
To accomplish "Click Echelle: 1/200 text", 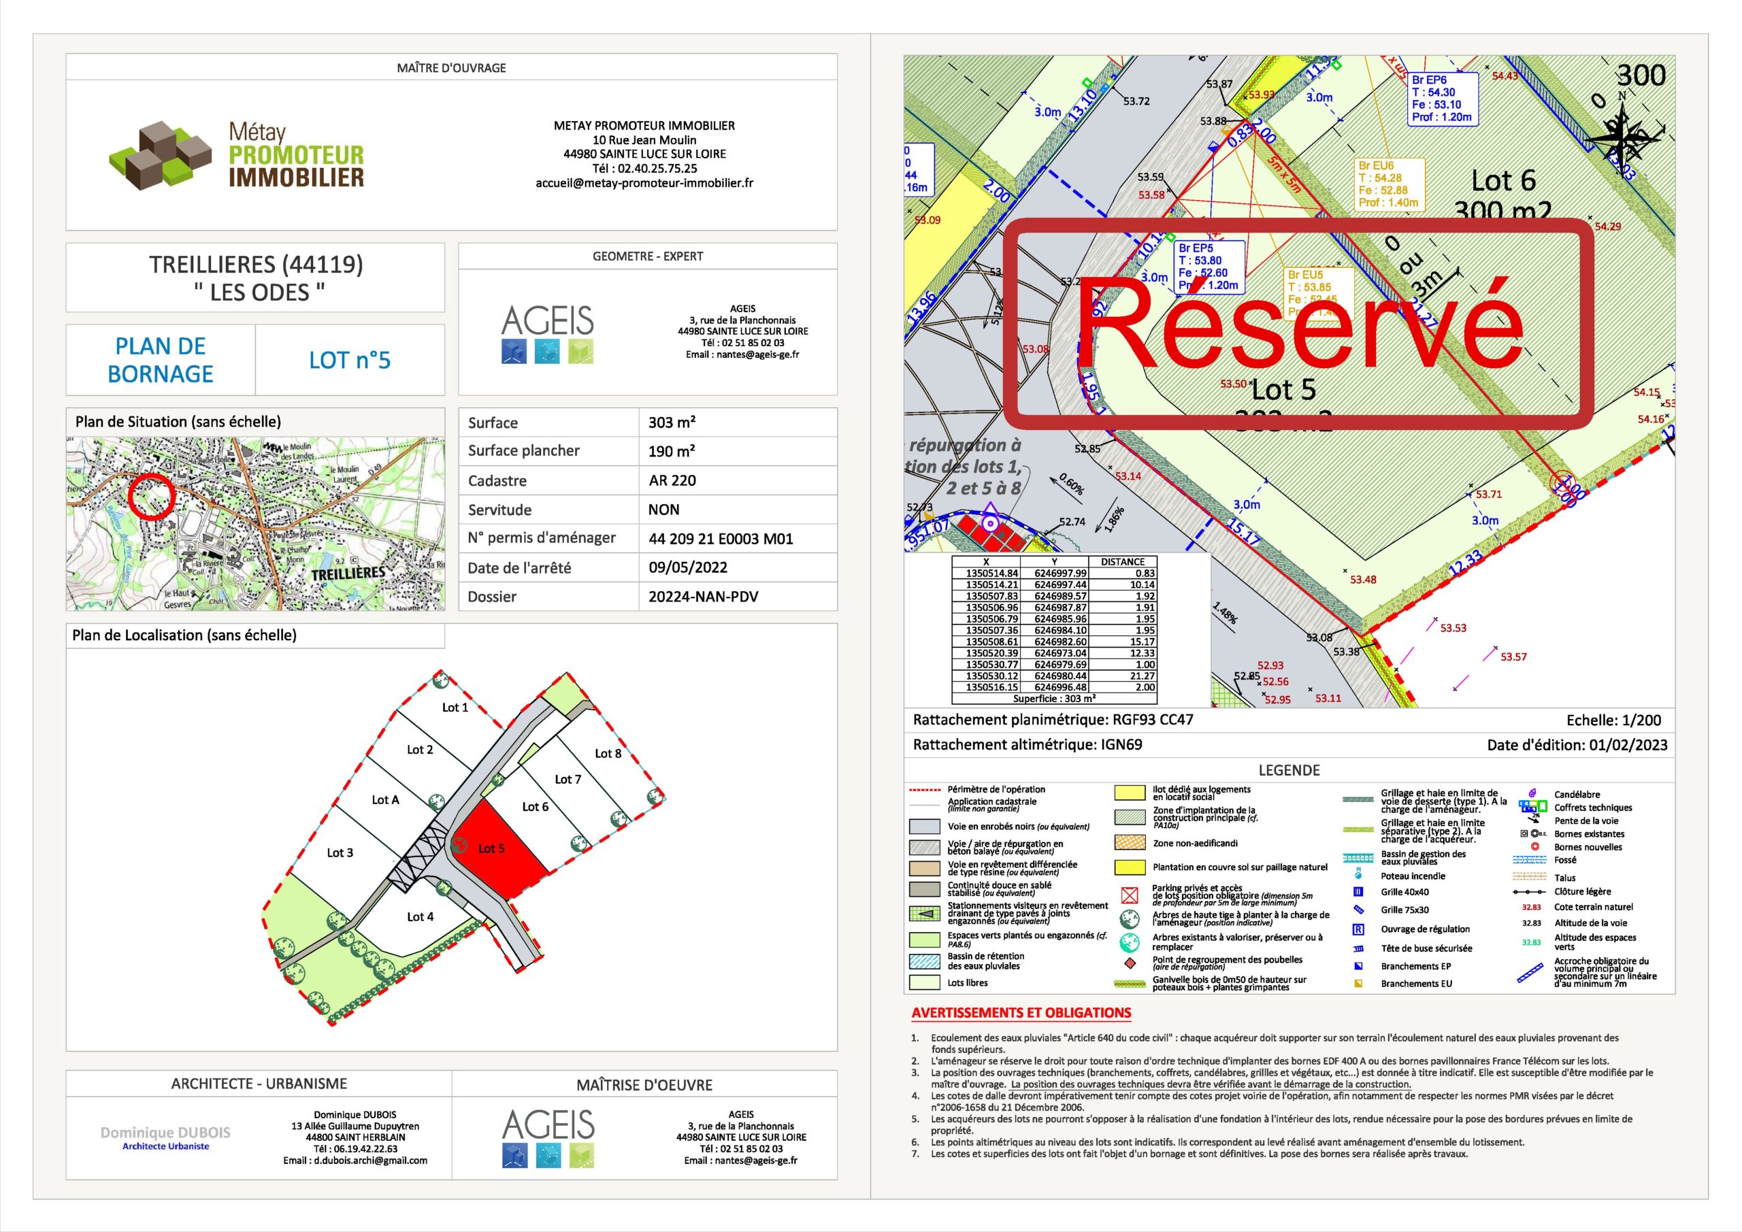I will 1614,720.
